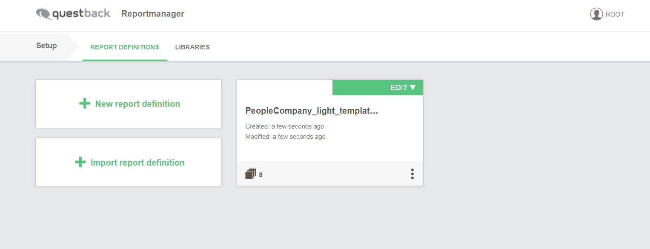This screenshot has height=249, width=650.
Task: Click the New report definition label
Action: pos(137,104)
